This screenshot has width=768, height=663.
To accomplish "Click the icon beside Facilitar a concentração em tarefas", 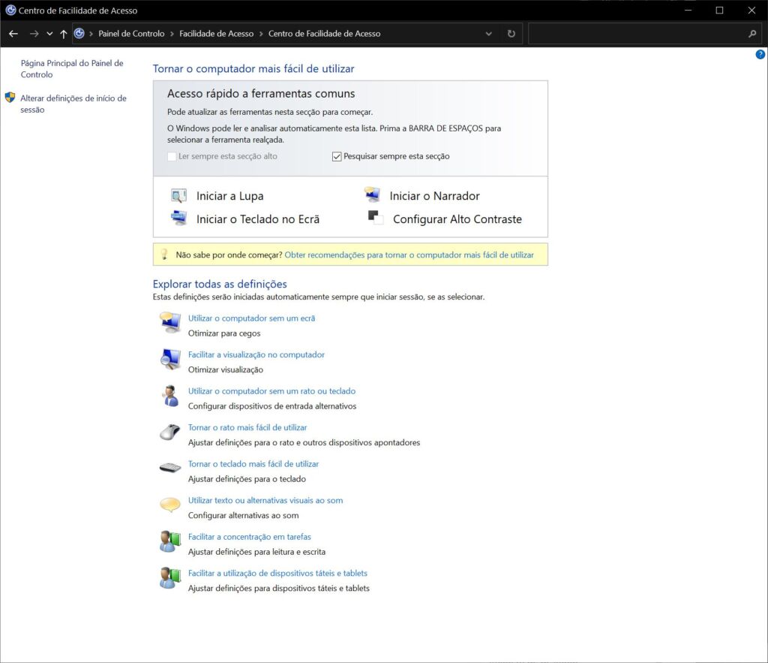I will [170, 541].
